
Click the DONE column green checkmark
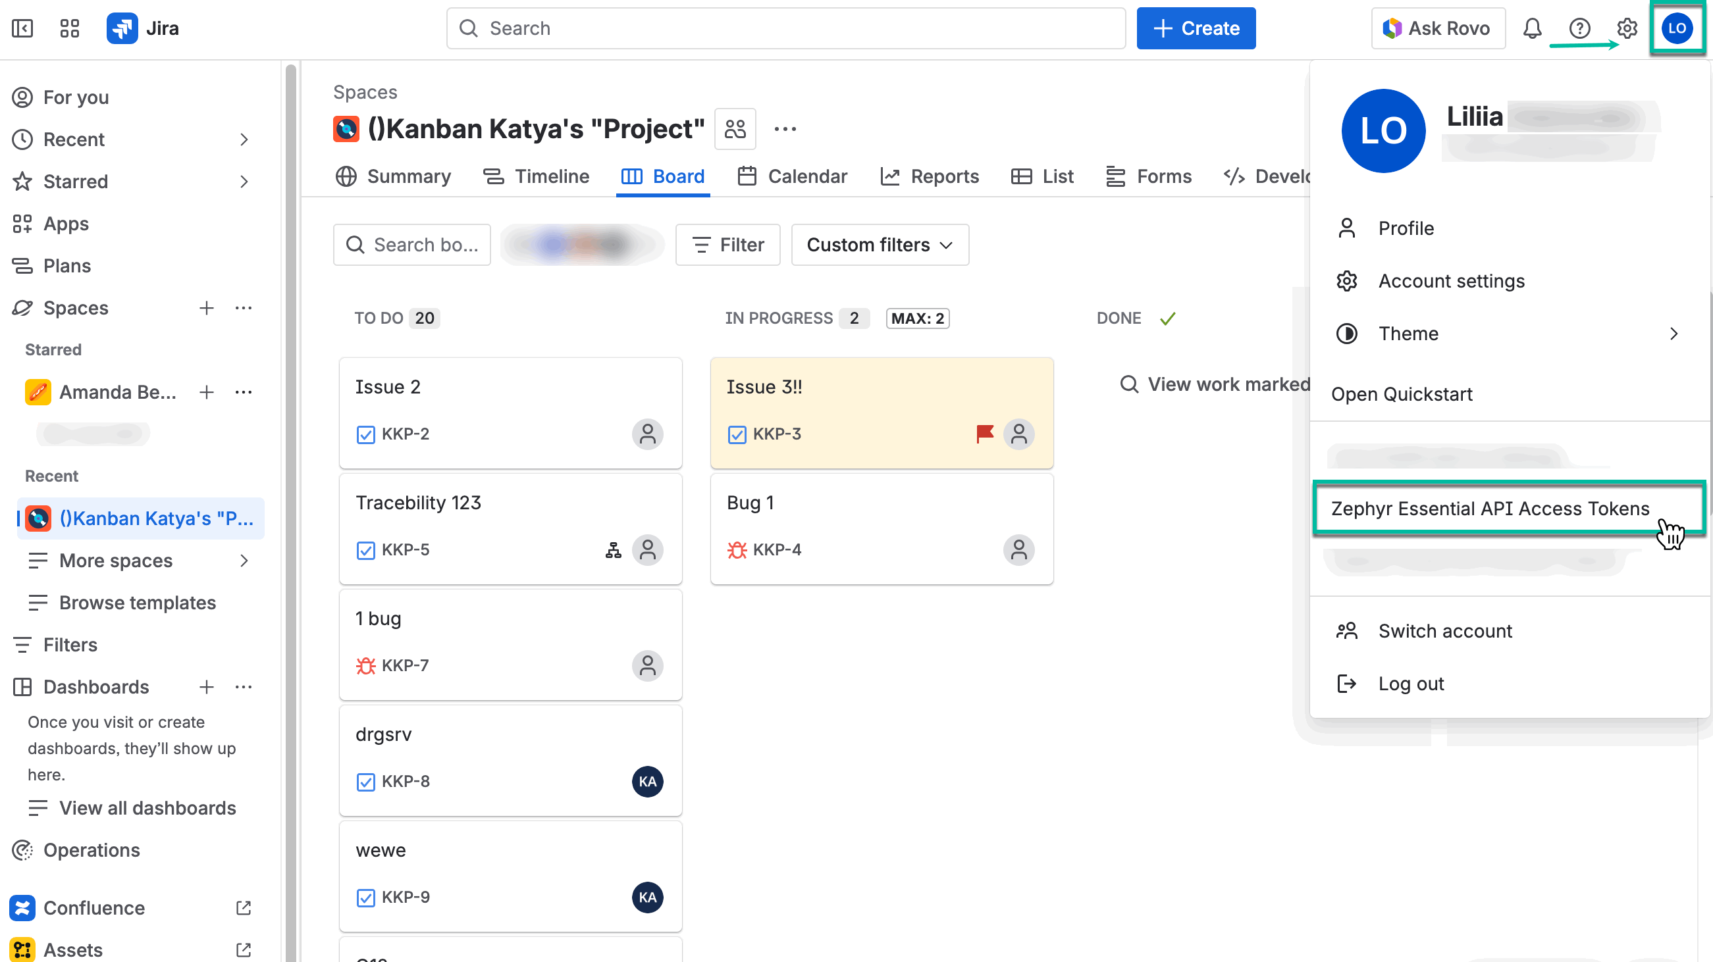click(1168, 318)
